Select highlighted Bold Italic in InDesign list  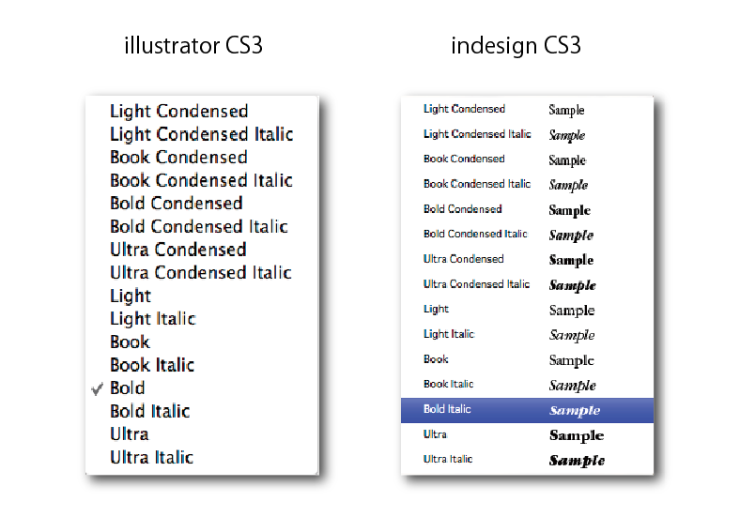click(x=527, y=410)
